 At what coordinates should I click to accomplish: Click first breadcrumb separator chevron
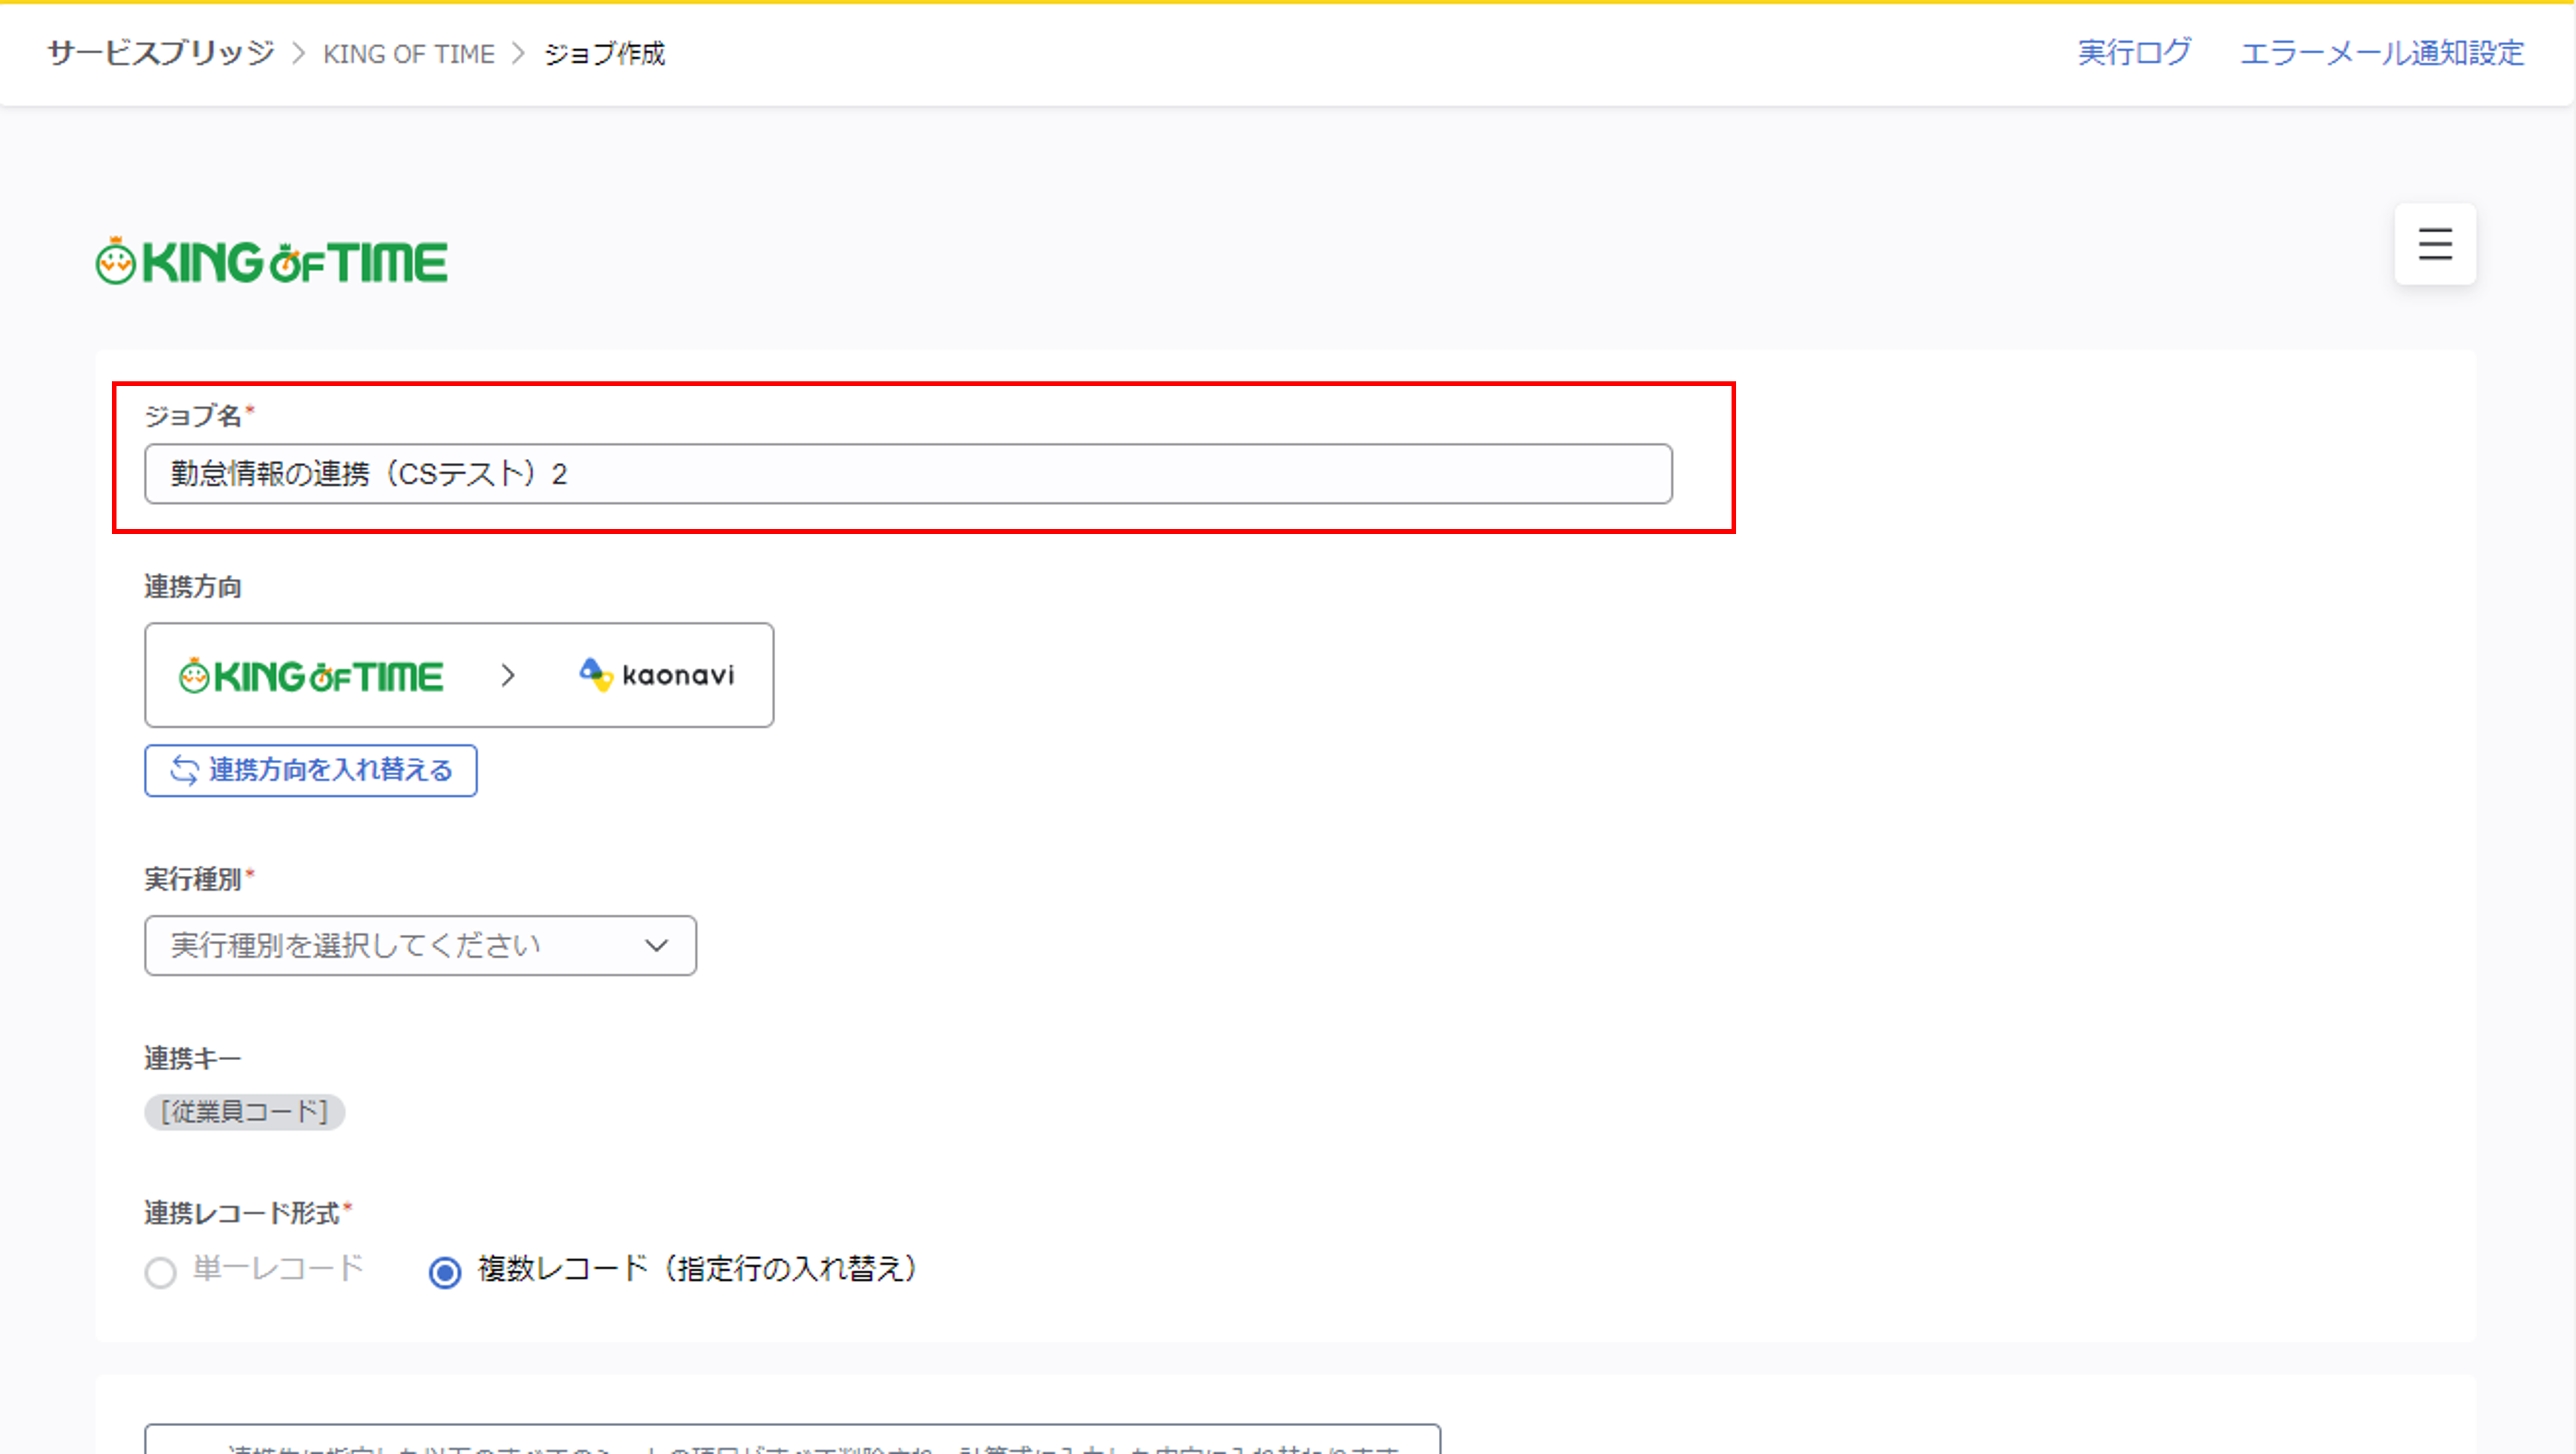click(x=298, y=54)
